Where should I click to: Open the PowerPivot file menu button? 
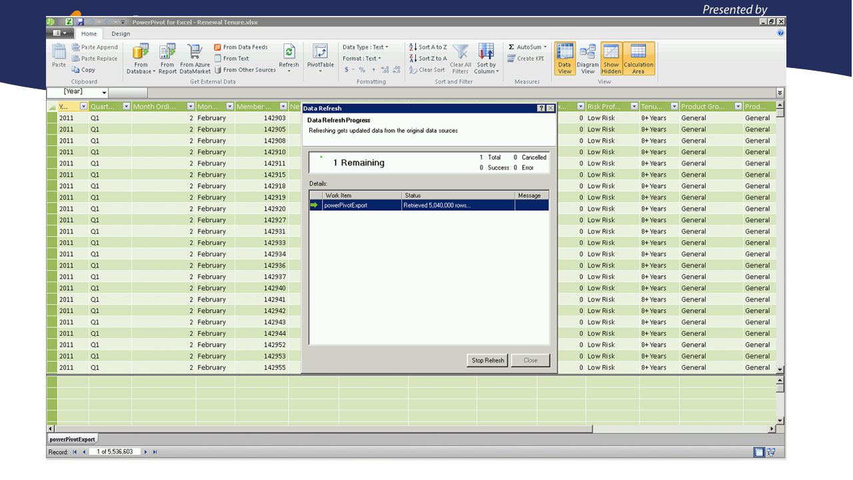coord(59,33)
